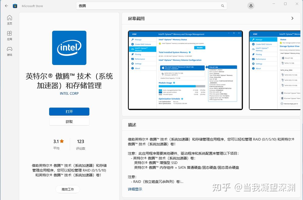303x200 pixels.
Task: Open the 应用 (Apps) sidebar icon
Action: click(x=9, y=35)
